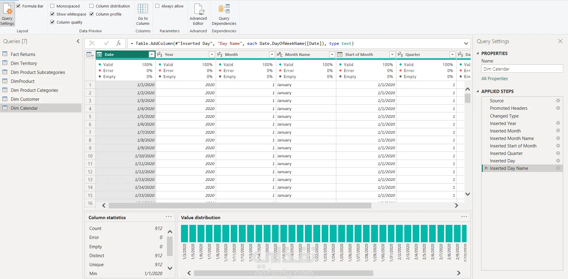Open settings gear for Inserted Month step
The image size is (568, 279).
558,130
